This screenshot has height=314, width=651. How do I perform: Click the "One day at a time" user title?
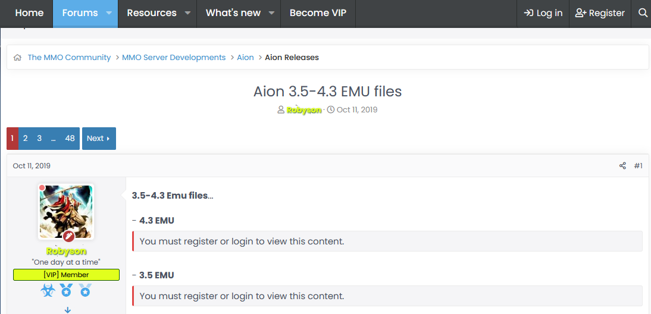point(67,262)
